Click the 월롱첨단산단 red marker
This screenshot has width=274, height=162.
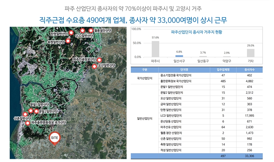click(x=91, y=30)
